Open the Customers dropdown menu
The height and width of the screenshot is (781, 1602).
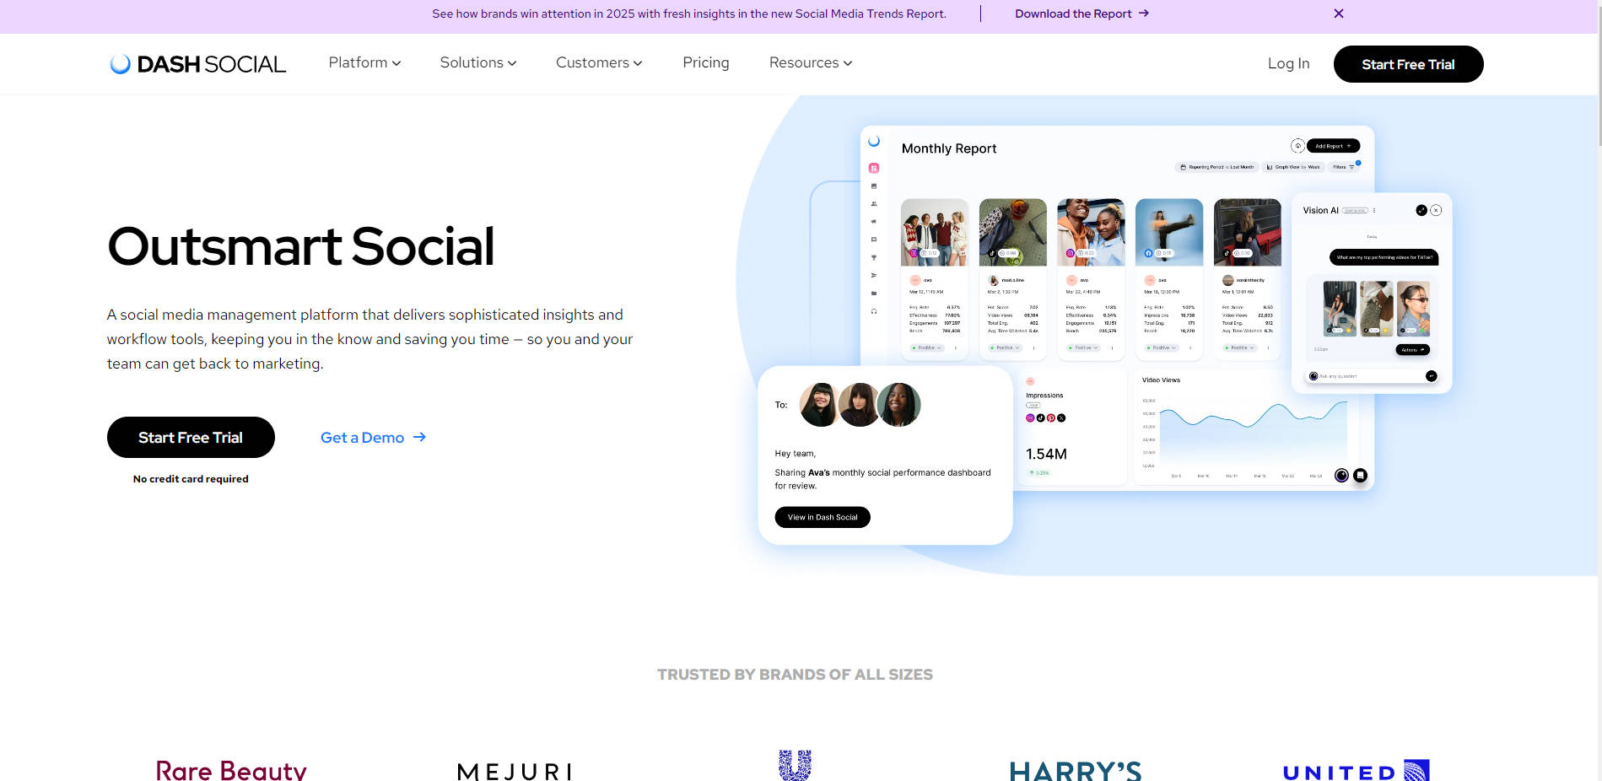pos(599,62)
